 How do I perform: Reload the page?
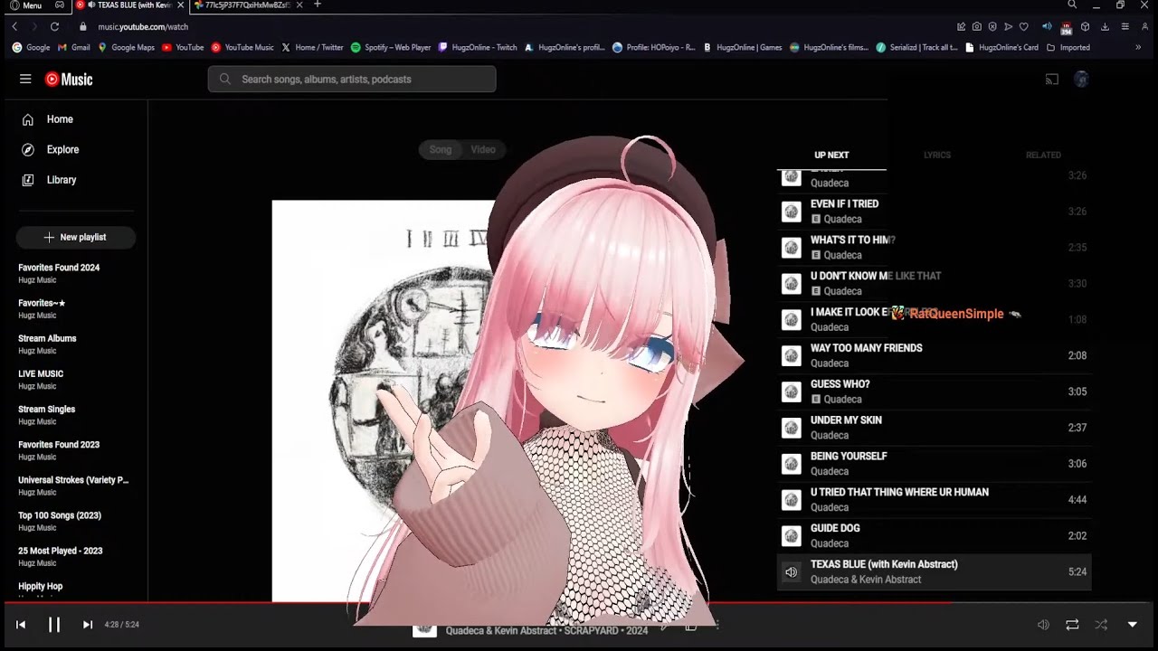click(55, 27)
